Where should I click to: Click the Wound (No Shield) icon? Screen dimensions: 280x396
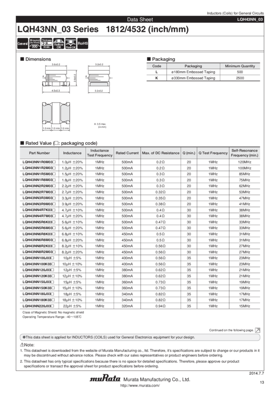[x=34, y=43]
